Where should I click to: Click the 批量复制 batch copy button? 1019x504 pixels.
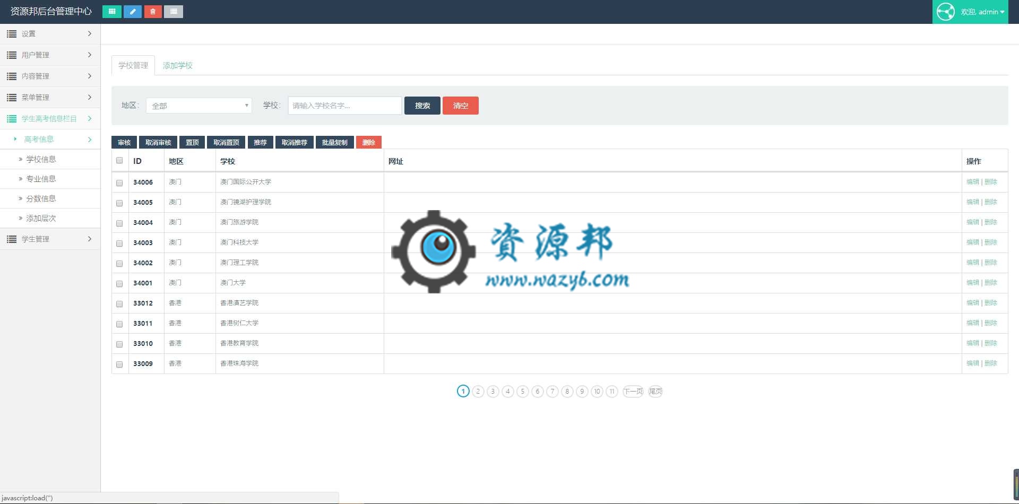point(335,142)
